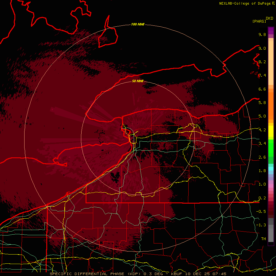Click the 1.8 value on the color scale
The image size is (276, 276).
click(x=262, y=171)
